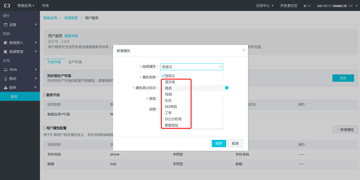Viewport: 360px width, 180px height.
Task: Select 家庭地址 from the list
Action: pos(172,125)
